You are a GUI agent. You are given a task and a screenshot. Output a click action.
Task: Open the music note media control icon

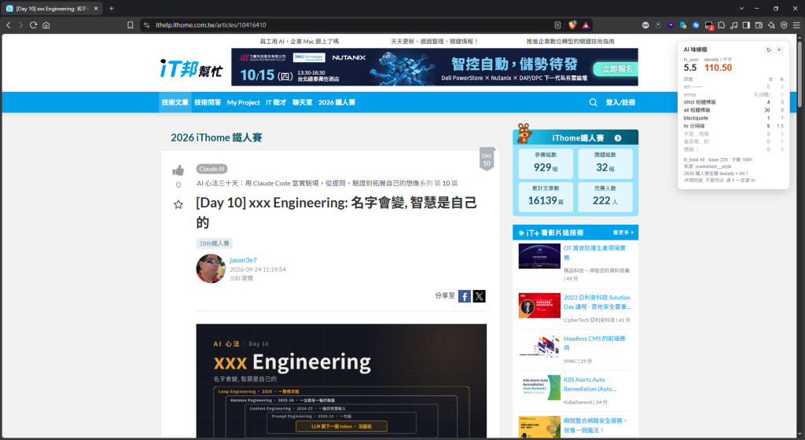[733, 24]
